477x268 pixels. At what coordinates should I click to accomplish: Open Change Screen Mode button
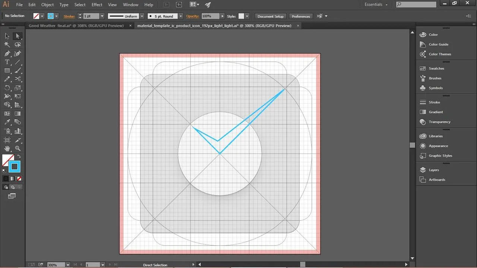coord(12,196)
